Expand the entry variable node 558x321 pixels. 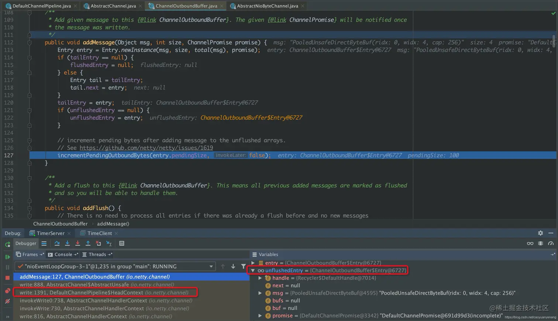pos(253,263)
